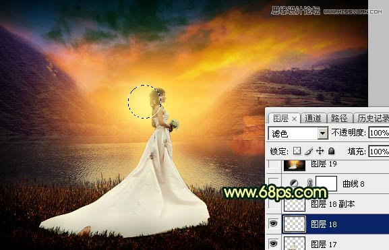The width and height of the screenshot is (389, 250).
Task: Select the 图层 18 layer thumbnail
Action: coord(295,224)
